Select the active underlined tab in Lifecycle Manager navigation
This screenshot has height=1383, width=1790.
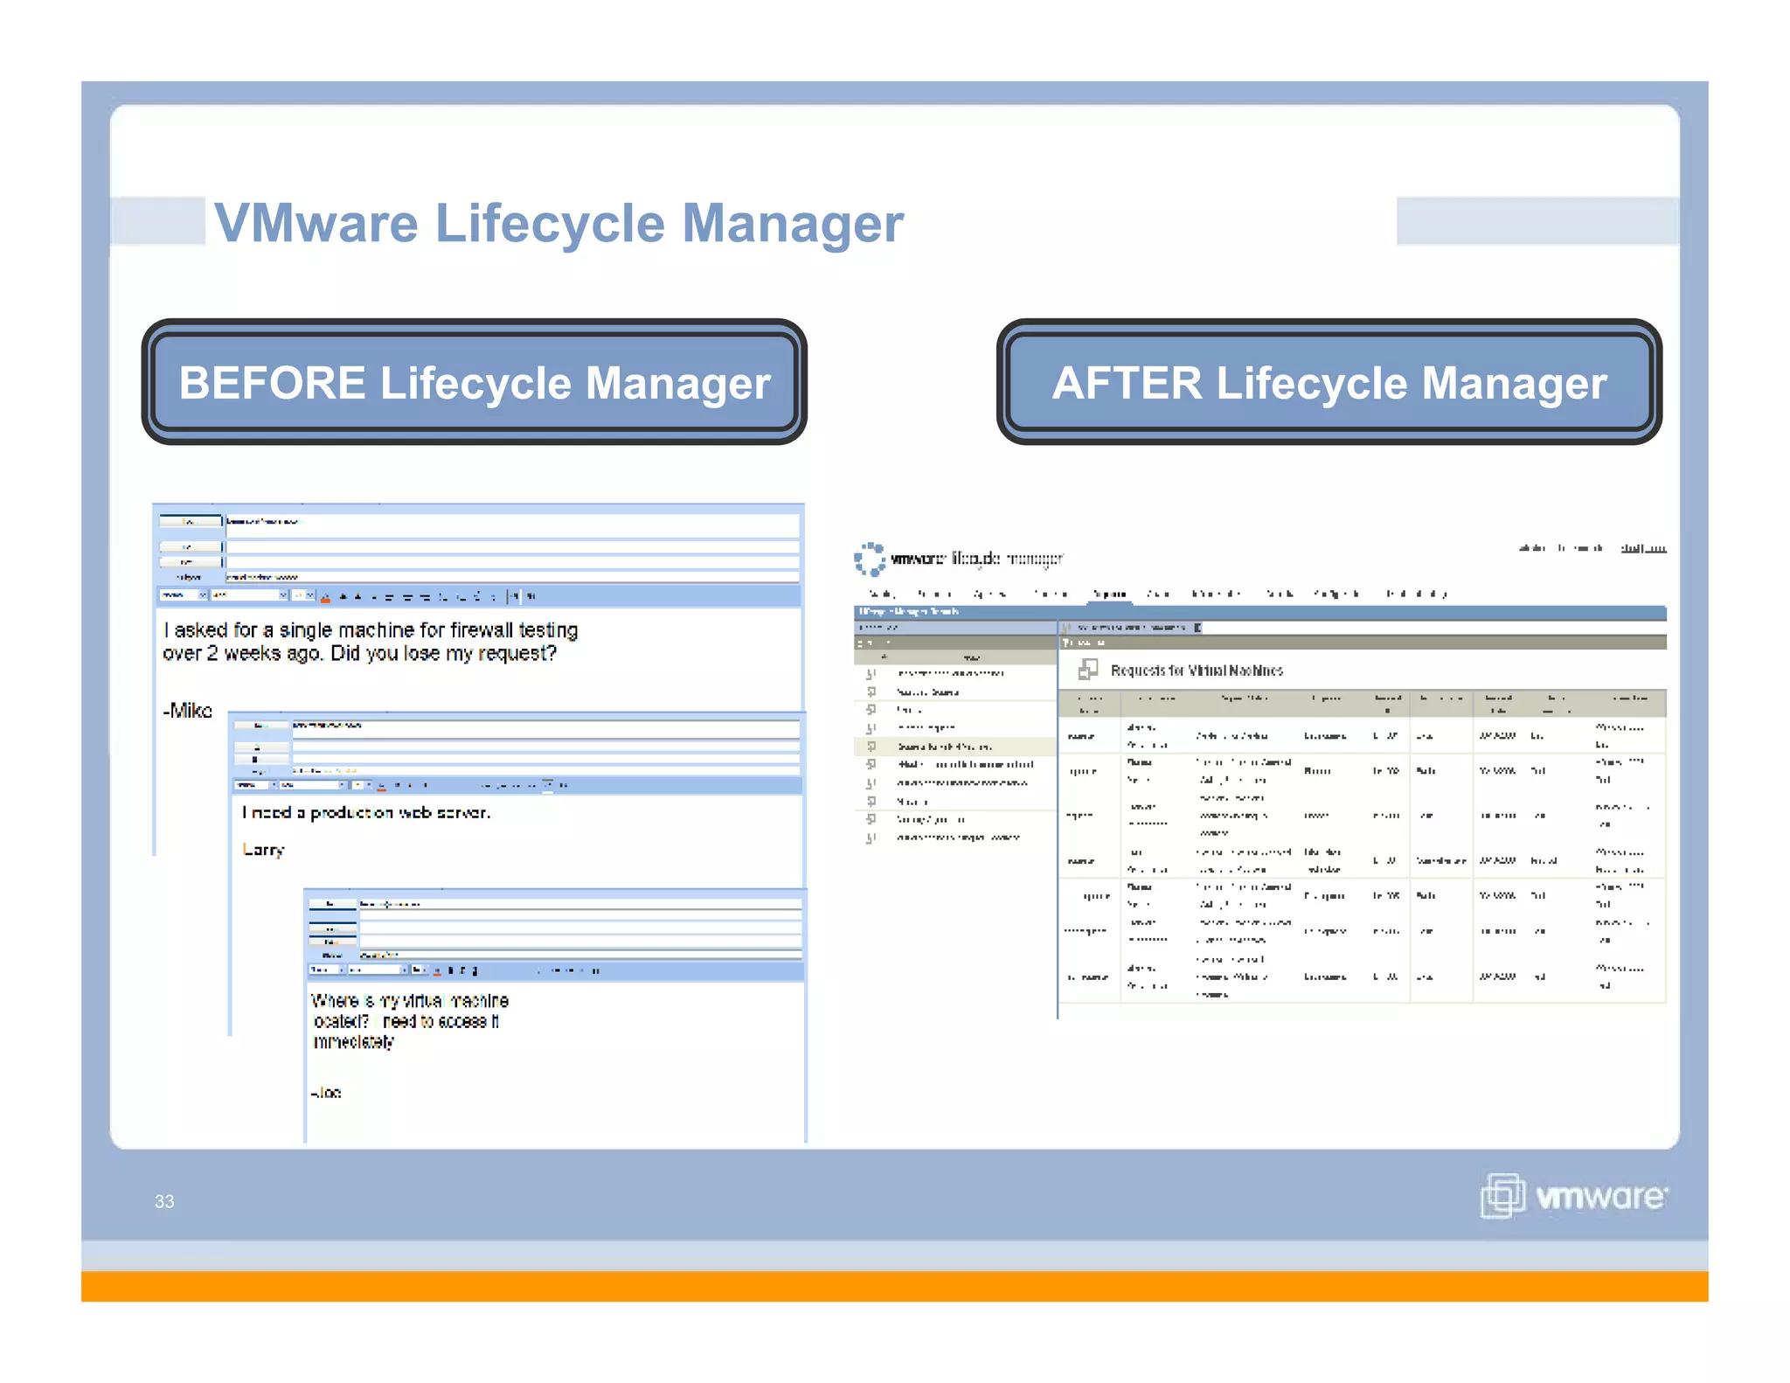(x=1110, y=595)
